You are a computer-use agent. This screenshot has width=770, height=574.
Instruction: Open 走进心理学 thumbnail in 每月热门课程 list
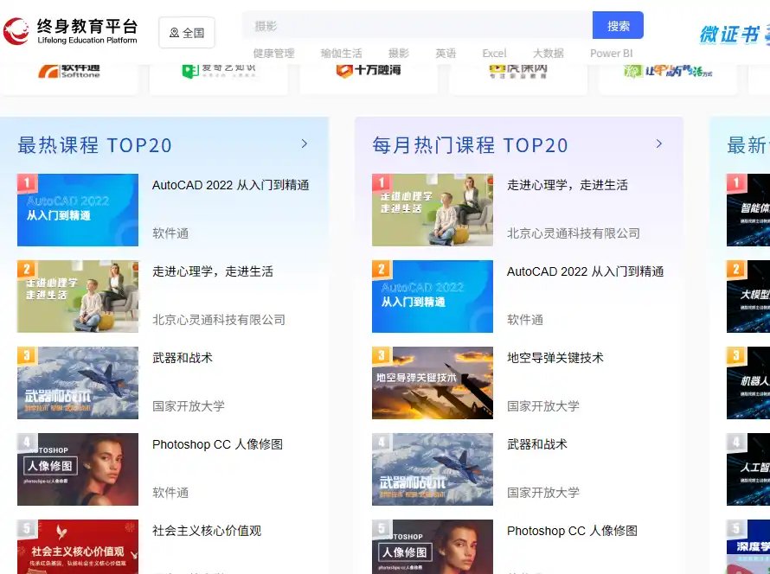(x=432, y=210)
